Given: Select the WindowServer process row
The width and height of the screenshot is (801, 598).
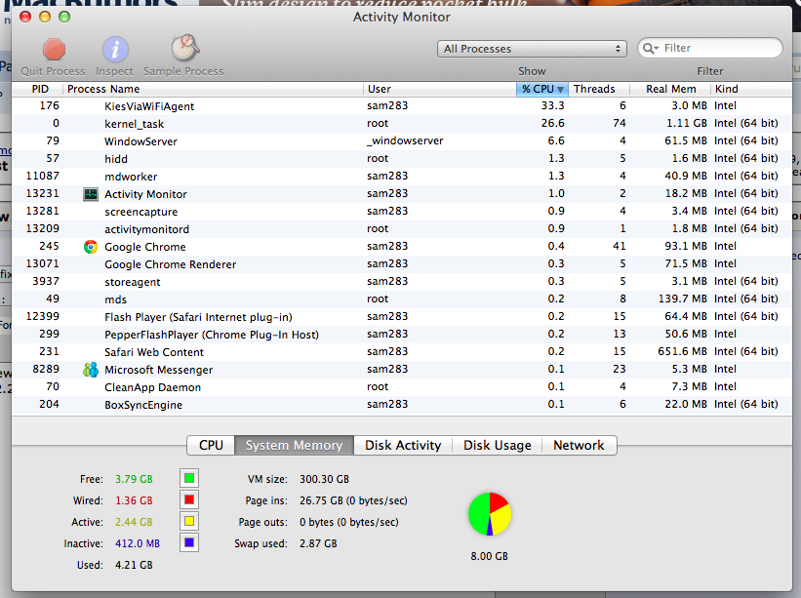Looking at the screenshot, I should [402, 140].
